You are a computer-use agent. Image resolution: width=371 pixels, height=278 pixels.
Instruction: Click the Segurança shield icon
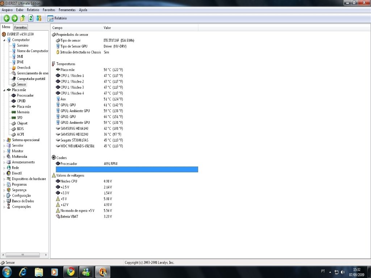[x=9, y=190]
